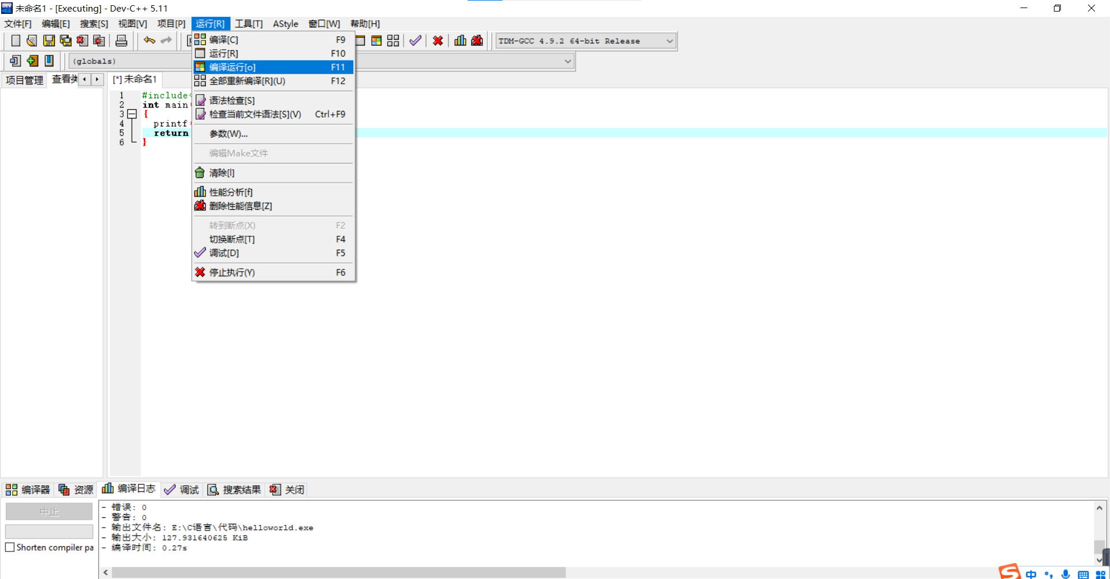Choose 检查当前文件语法 menu entry
This screenshot has height=579, width=1110.
click(273, 114)
